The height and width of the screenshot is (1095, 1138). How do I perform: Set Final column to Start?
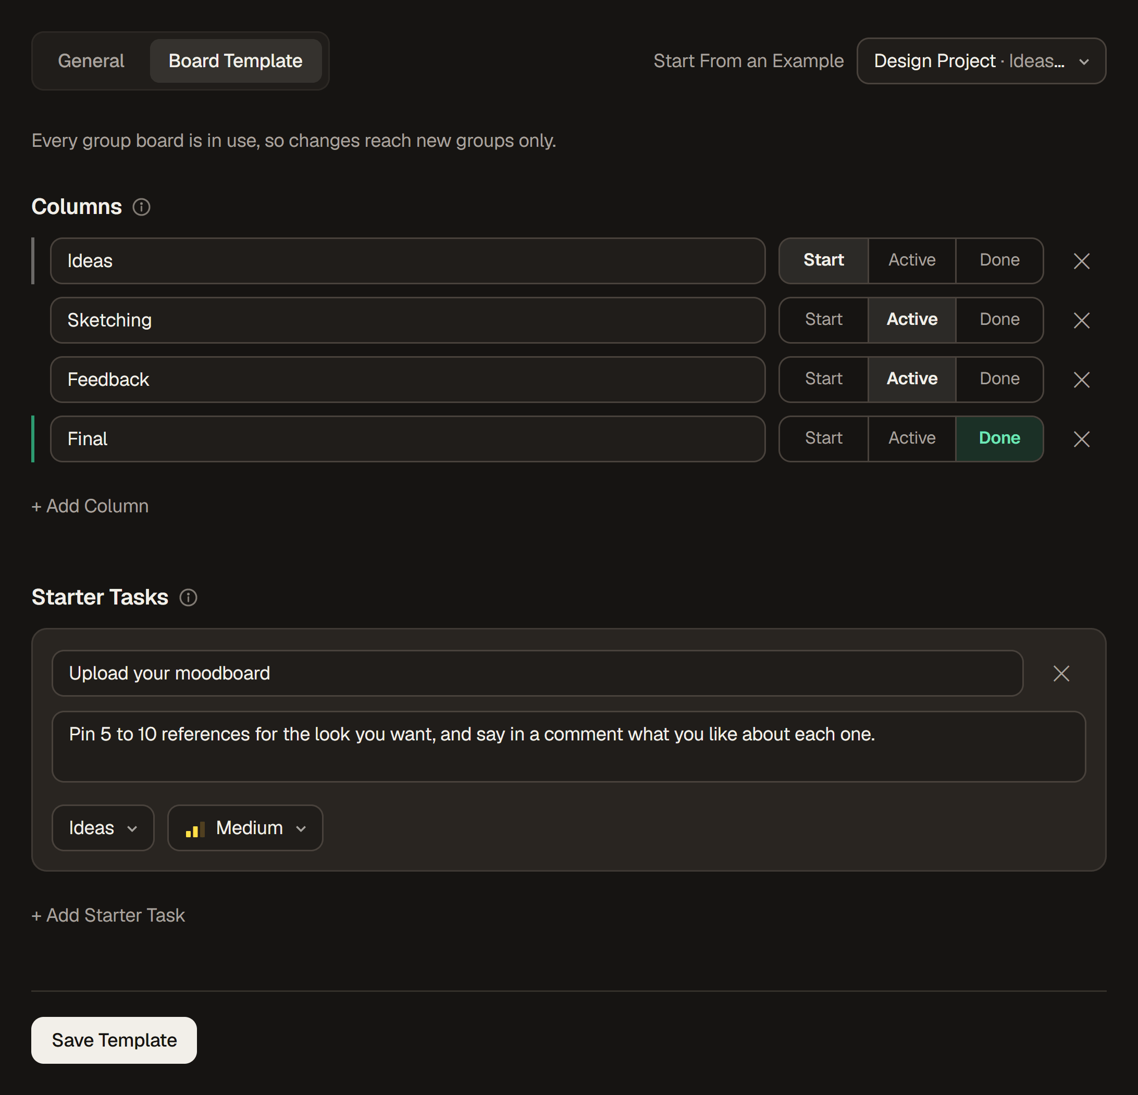coord(823,438)
